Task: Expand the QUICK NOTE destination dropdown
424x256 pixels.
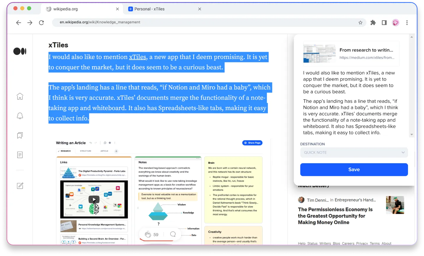Action: point(354,152)
